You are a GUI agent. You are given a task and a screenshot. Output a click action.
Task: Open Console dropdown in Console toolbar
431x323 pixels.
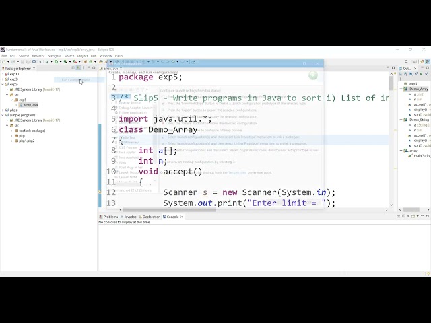point(418,217)
